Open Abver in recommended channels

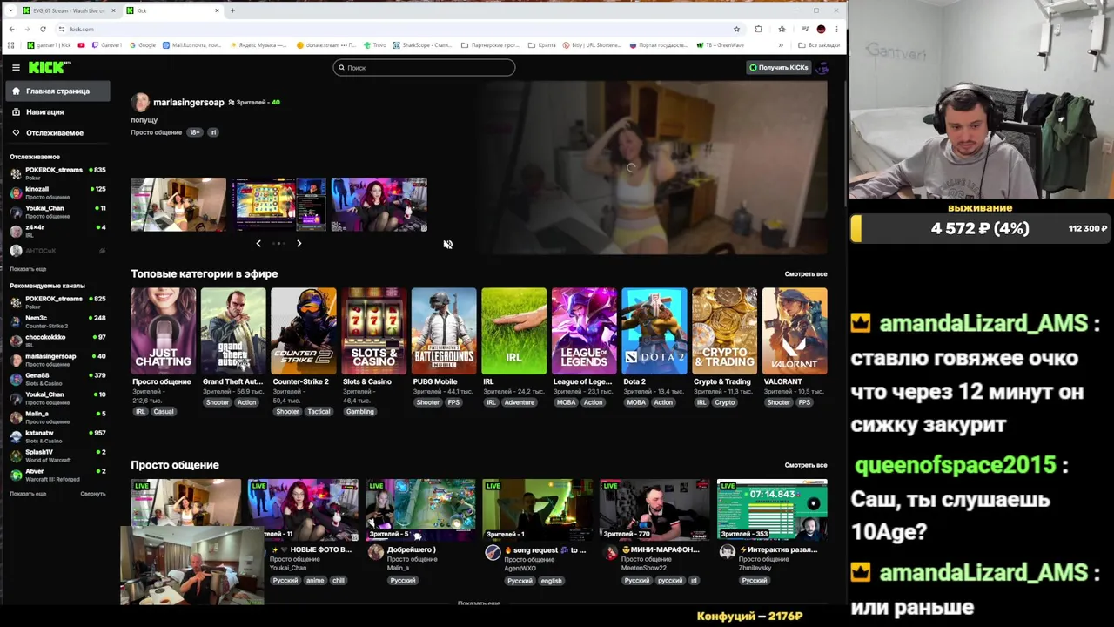57,475
